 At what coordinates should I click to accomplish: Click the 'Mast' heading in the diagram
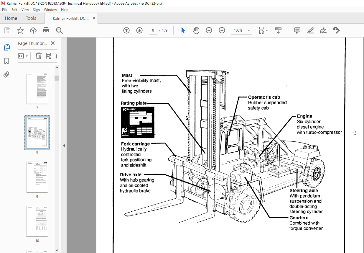tap(127, 75)
